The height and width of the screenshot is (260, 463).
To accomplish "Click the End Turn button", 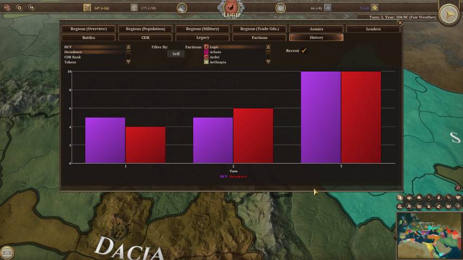I will click(449, 15).
